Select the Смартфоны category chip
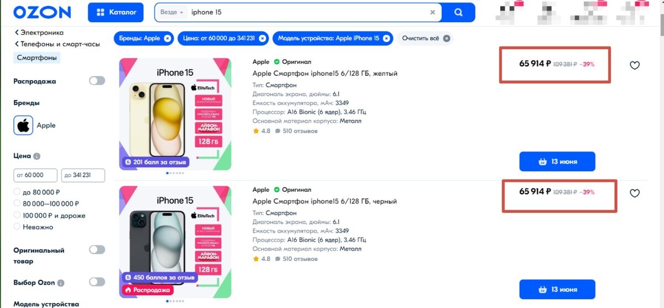The height and width of the screenshot is (308, 664). 37,58
